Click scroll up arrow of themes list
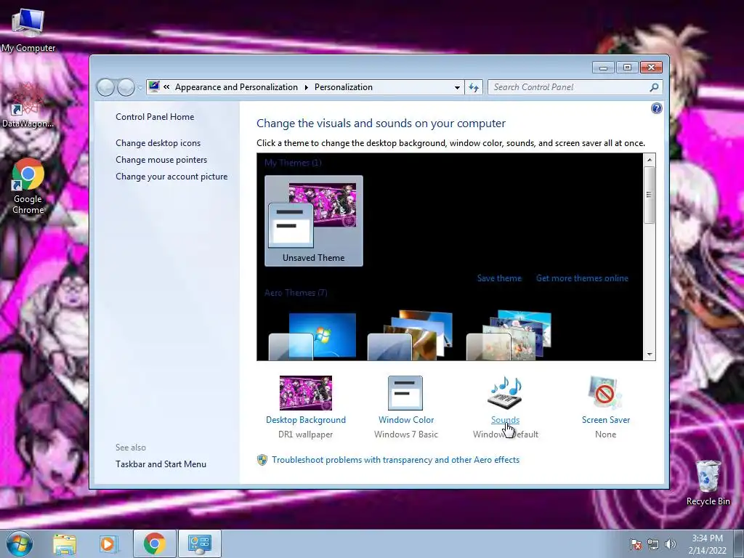 (649, 160)
